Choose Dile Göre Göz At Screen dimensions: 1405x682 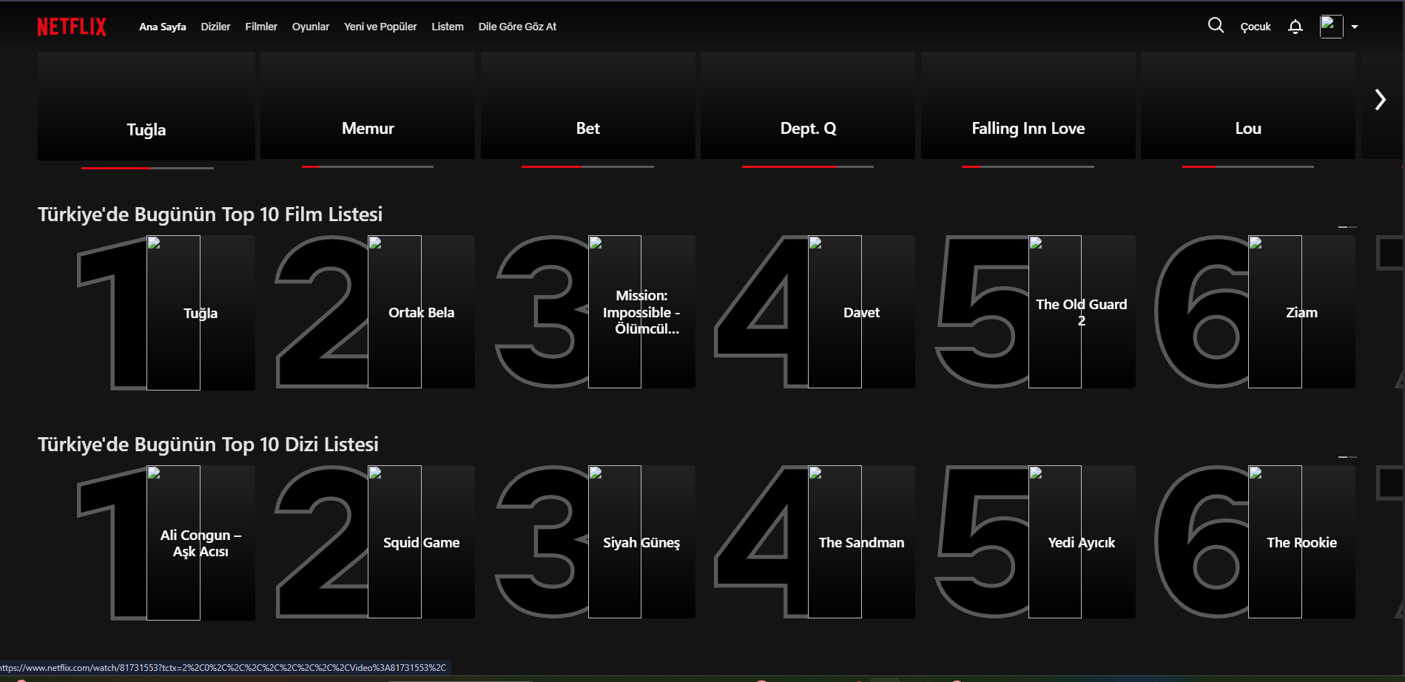coord(517,27)
